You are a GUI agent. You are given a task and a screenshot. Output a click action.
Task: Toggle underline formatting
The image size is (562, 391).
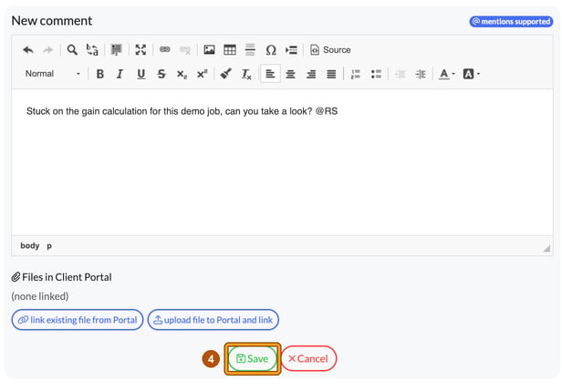[x=141, y=74]
